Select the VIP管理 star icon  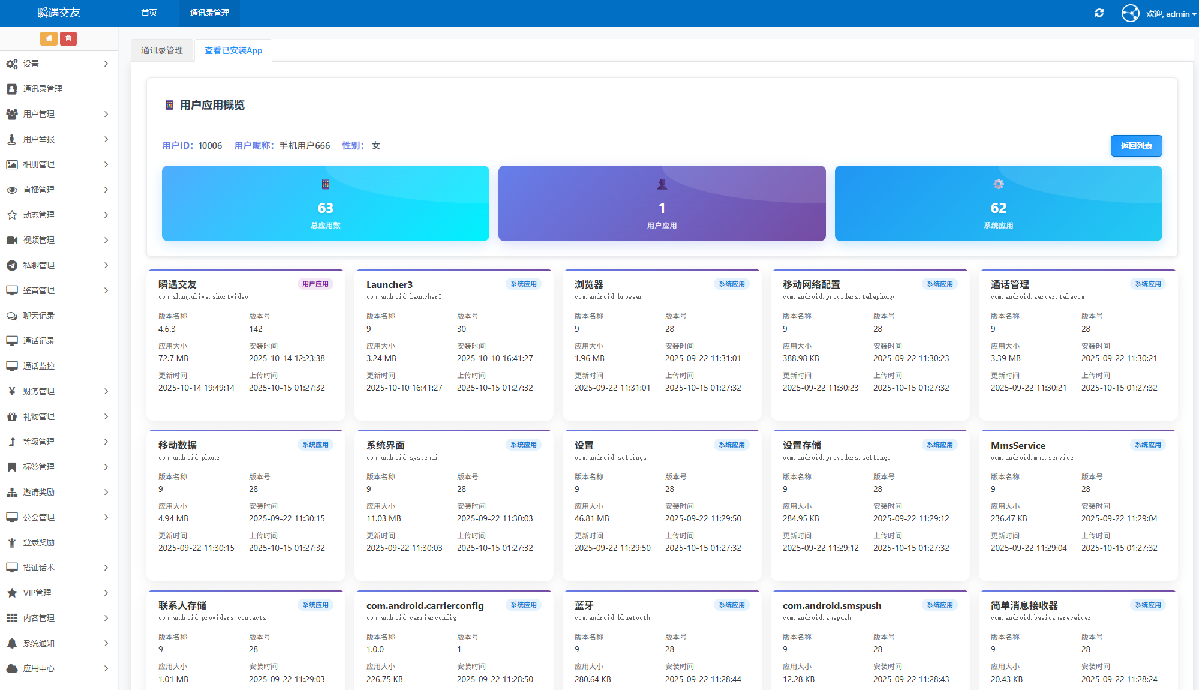[x=12, y=593]
